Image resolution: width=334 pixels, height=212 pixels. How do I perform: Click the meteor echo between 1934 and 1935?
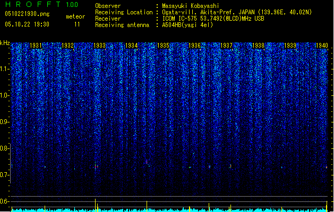pyautogui.click(x=147, y=162)
